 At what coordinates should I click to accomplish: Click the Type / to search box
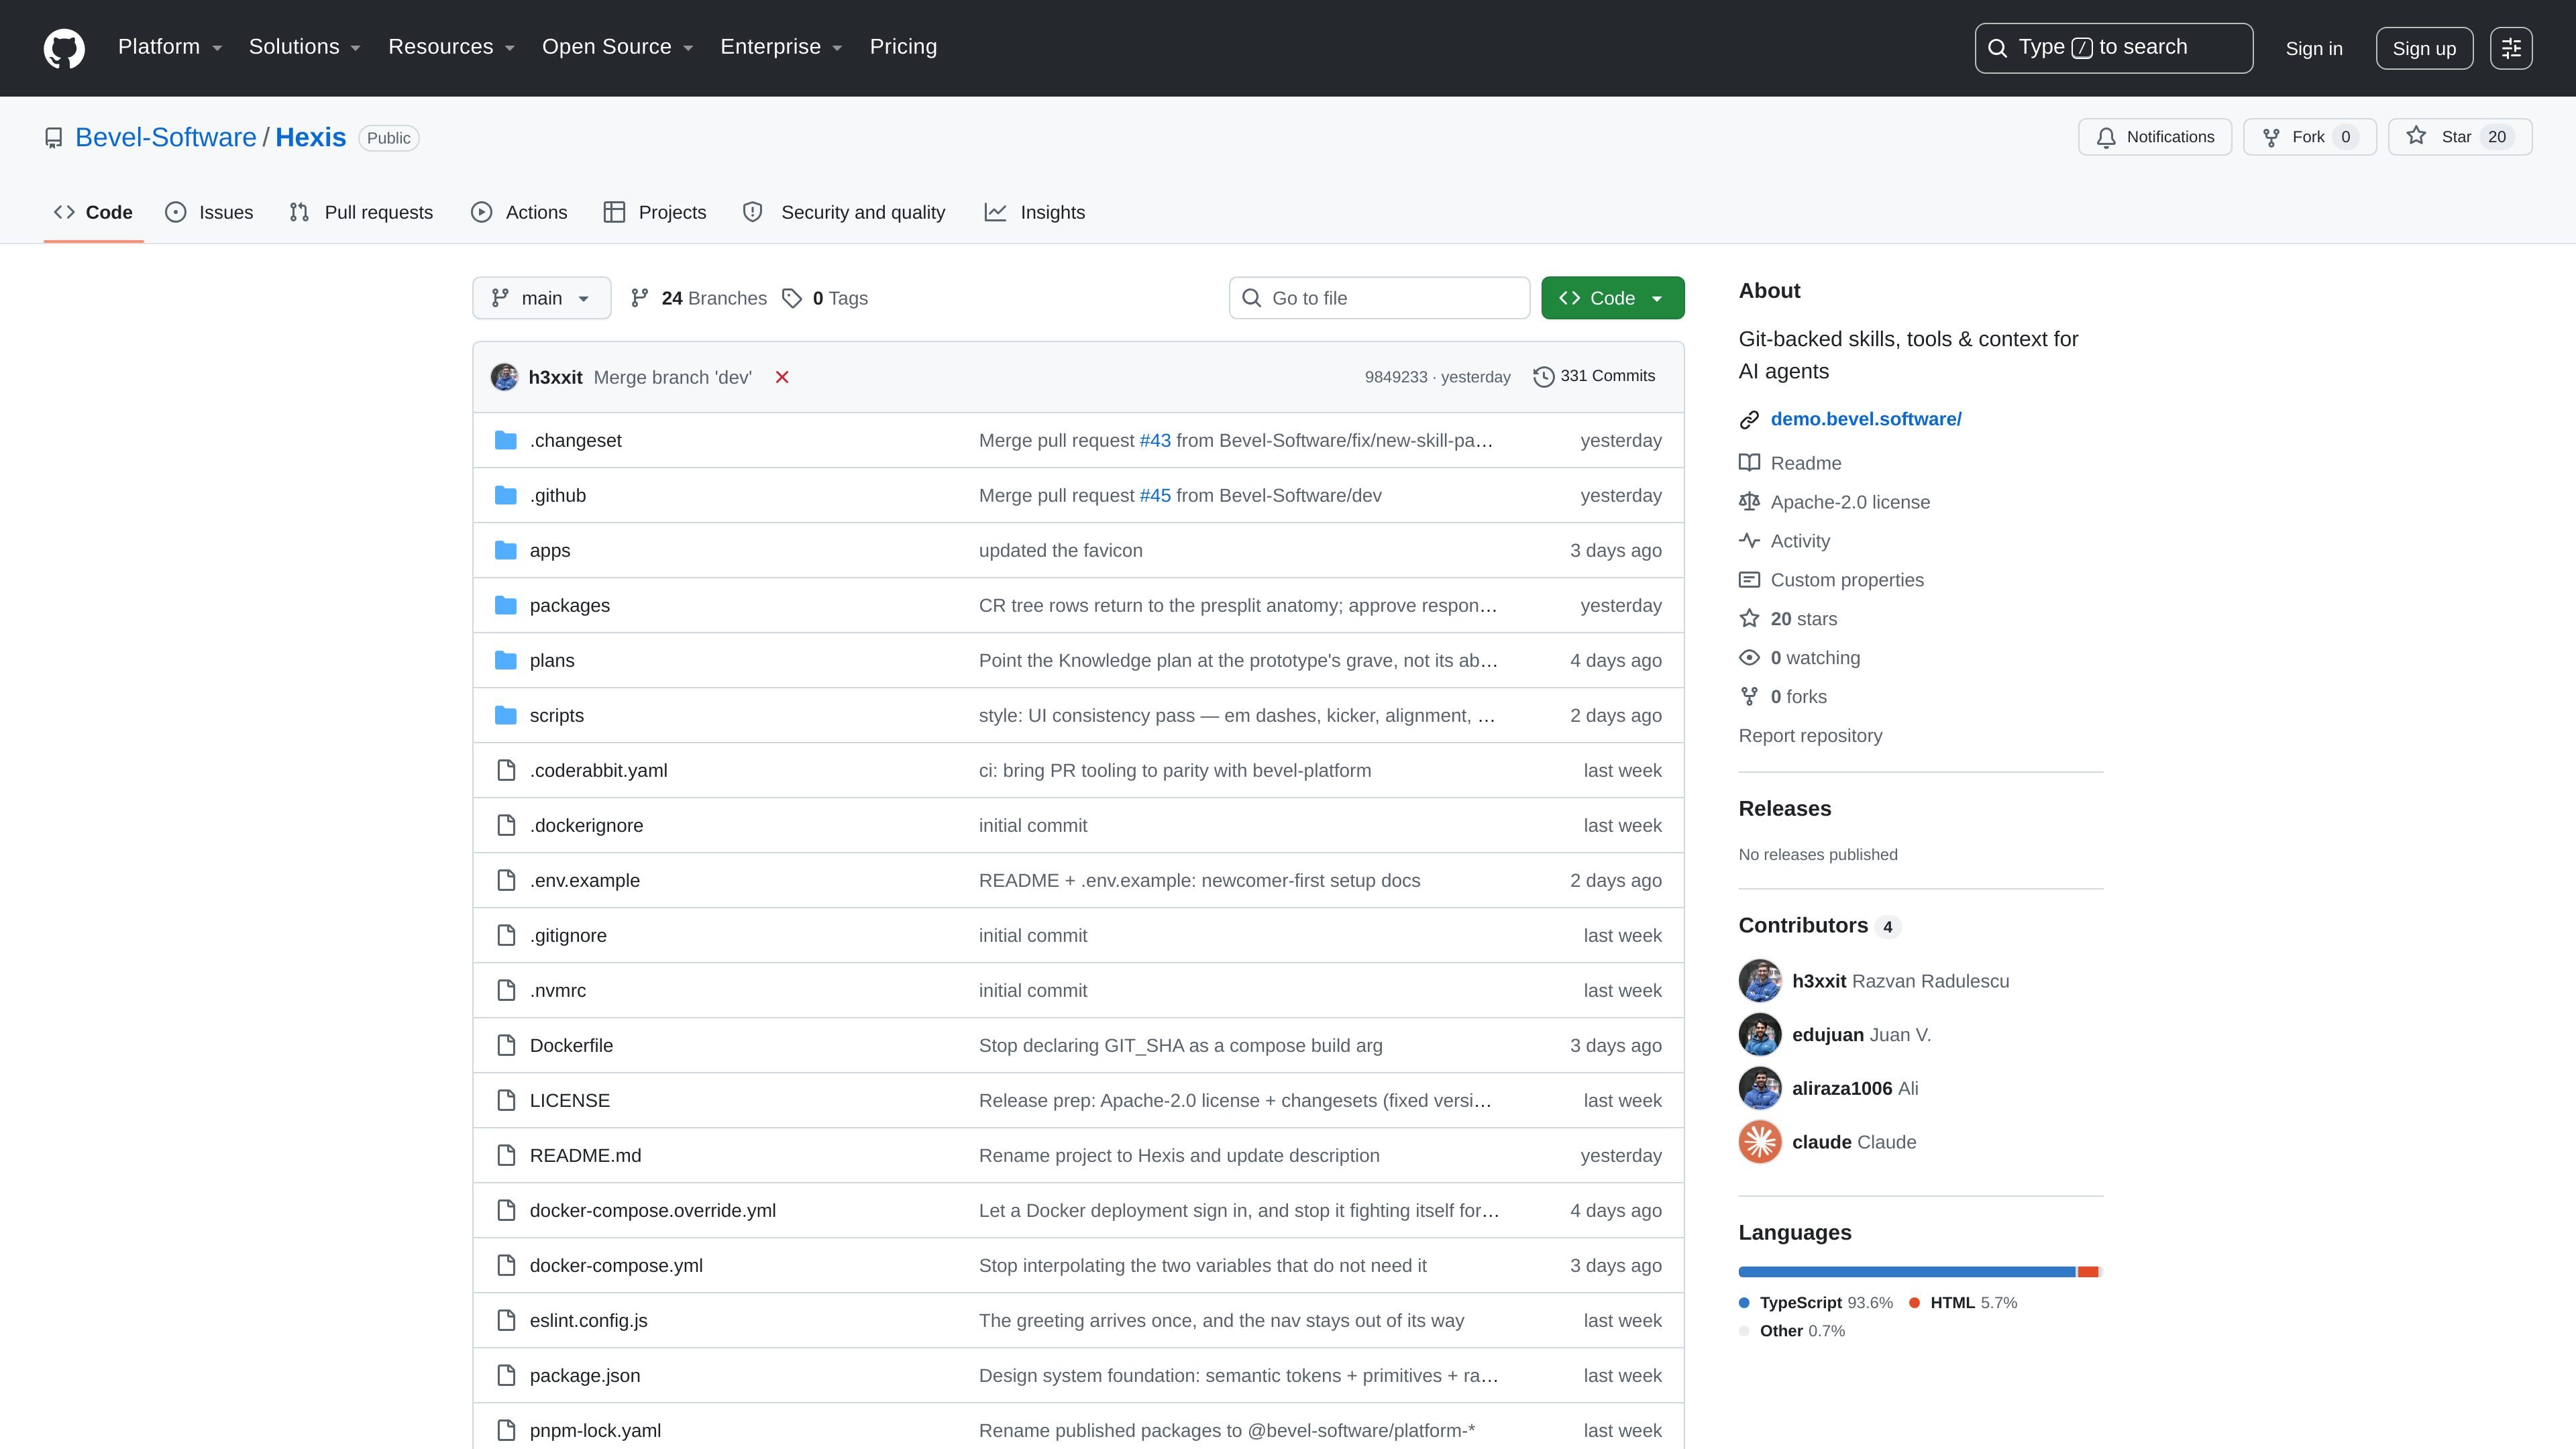pos(2113,48)
